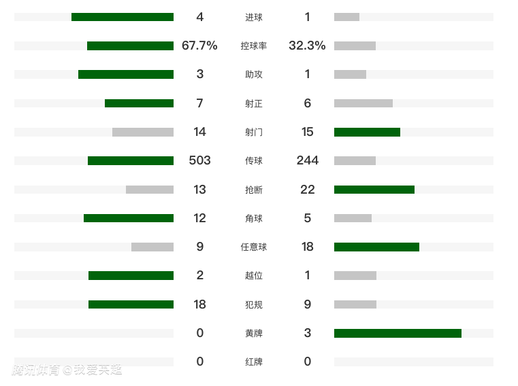Screen dimensions: 518x386
Task: Click the 67.7% possession value
Action: click(199, 46)
